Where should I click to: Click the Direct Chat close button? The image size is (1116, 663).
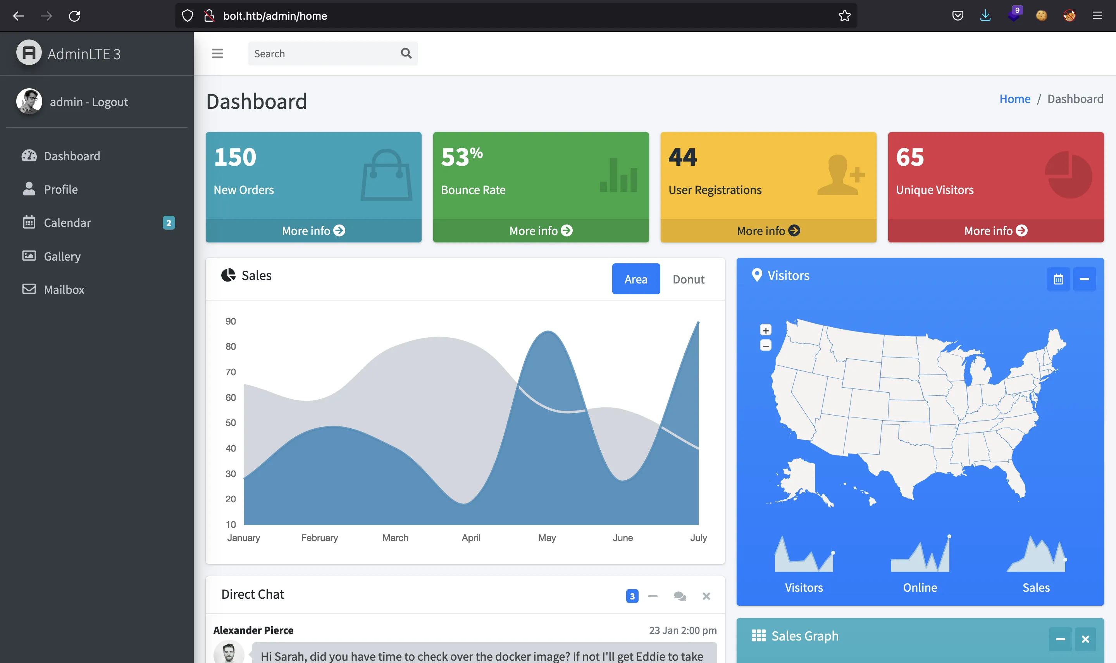pos(706,596)
